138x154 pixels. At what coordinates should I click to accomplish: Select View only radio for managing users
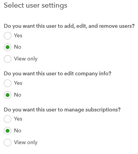click(x=8, y=59)
